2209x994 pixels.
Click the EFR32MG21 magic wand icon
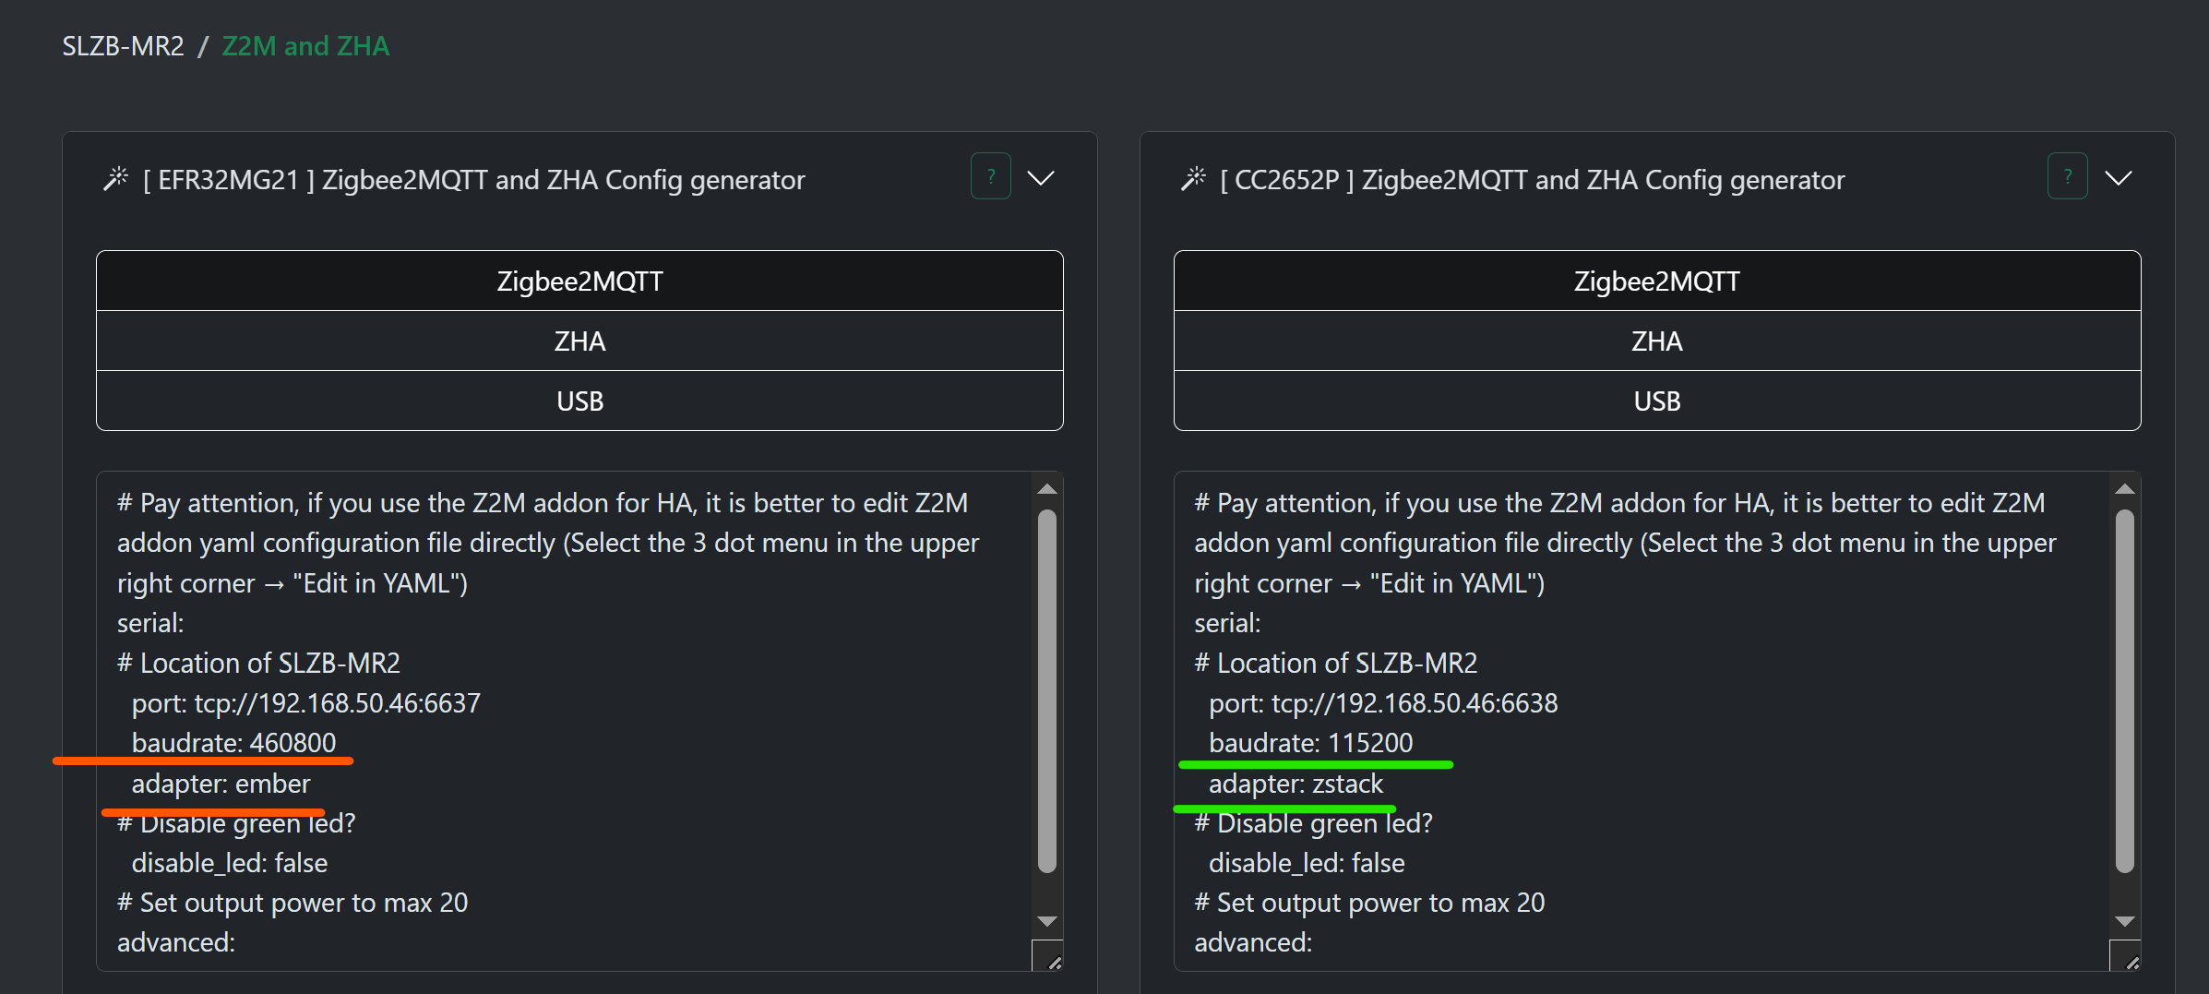click(115, 178)
